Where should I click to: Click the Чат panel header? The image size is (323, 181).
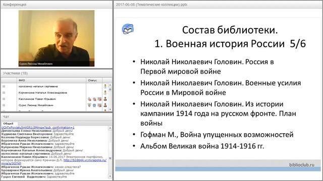click(x=57, y=117)
